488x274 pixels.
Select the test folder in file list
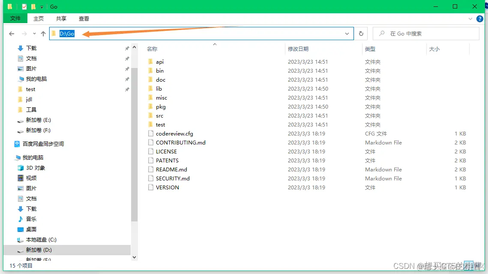click(x=160, y=124)
